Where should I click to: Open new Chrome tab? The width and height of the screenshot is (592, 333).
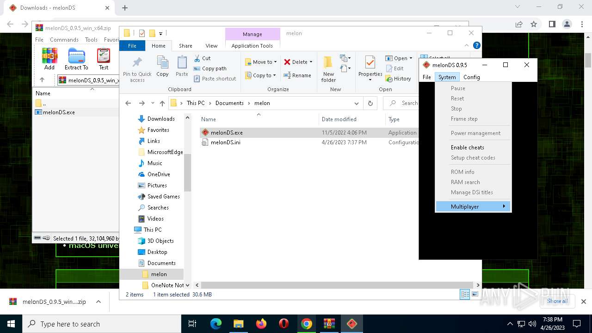tap(125, 8)
